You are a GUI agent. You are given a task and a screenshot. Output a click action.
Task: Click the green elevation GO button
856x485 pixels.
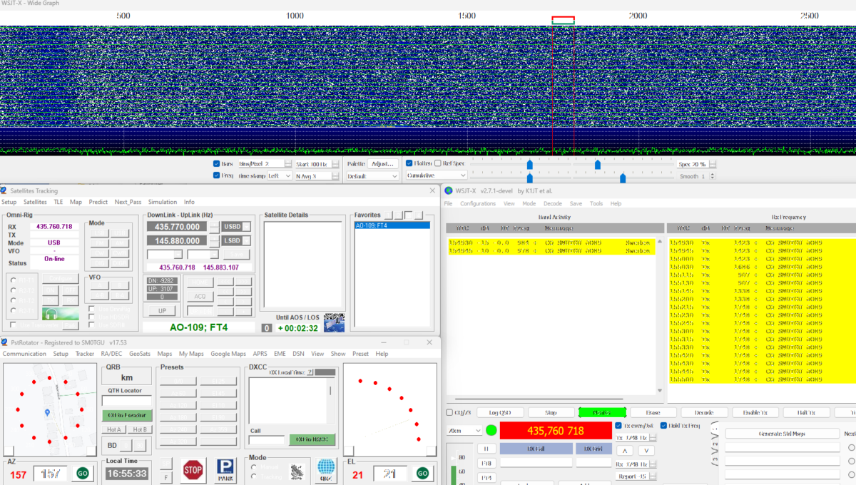click(x=422, y=474)
